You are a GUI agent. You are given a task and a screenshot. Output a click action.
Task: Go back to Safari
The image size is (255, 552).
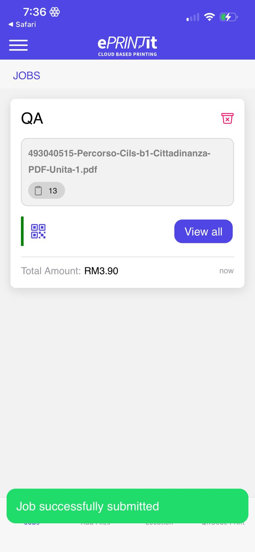click(22, 24)
